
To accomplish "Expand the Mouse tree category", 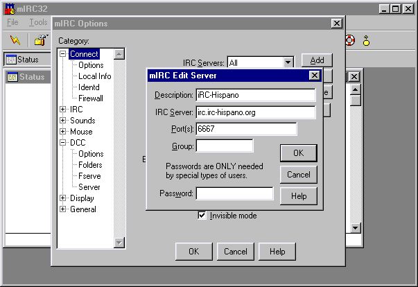I will [x=62, y=132].
